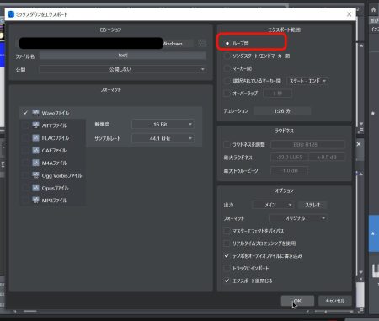Choose the M4A file format icon
Screen dimensions: 379x321
[35, 163]
